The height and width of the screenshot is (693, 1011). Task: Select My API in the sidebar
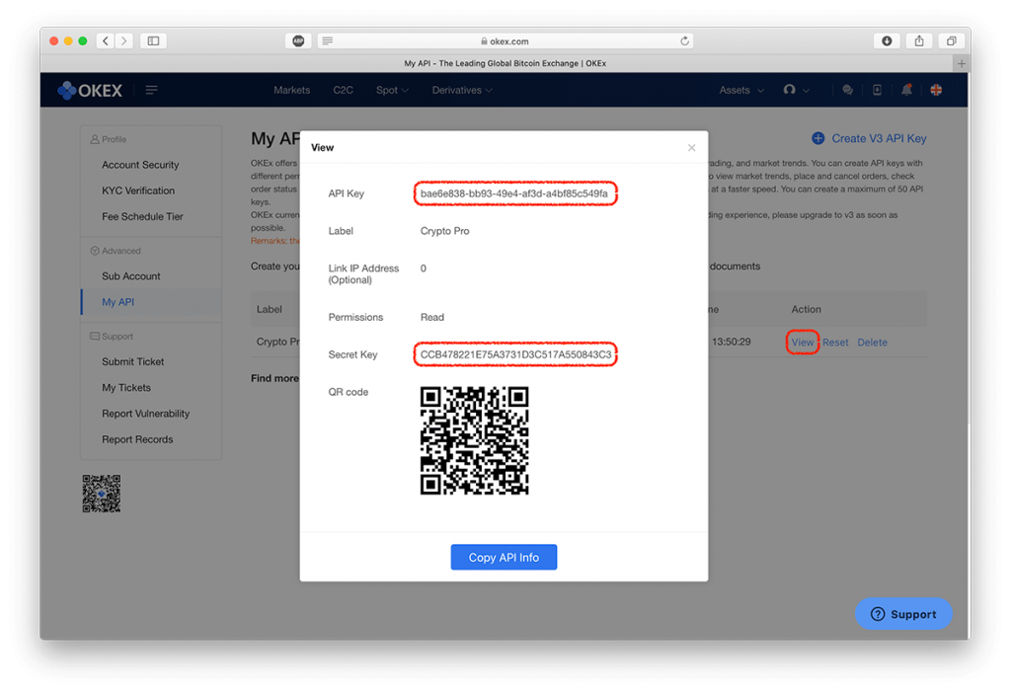coord(118,302)
